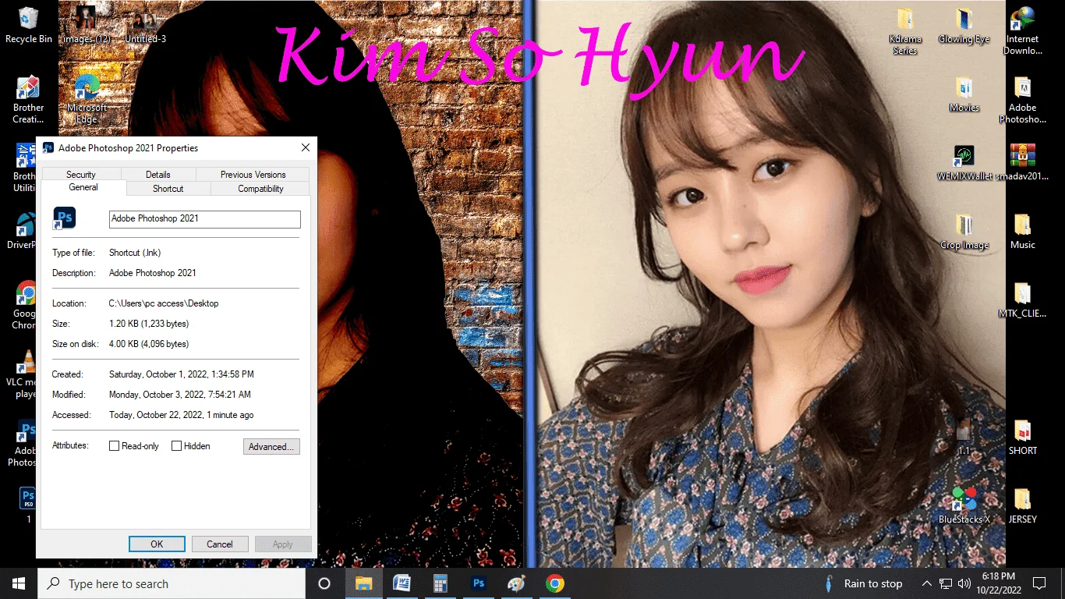Open the Glowing Eye desktop item
Image resolution: width=1065 pixels, height=599 pixels.
click(x=964, y=26)
